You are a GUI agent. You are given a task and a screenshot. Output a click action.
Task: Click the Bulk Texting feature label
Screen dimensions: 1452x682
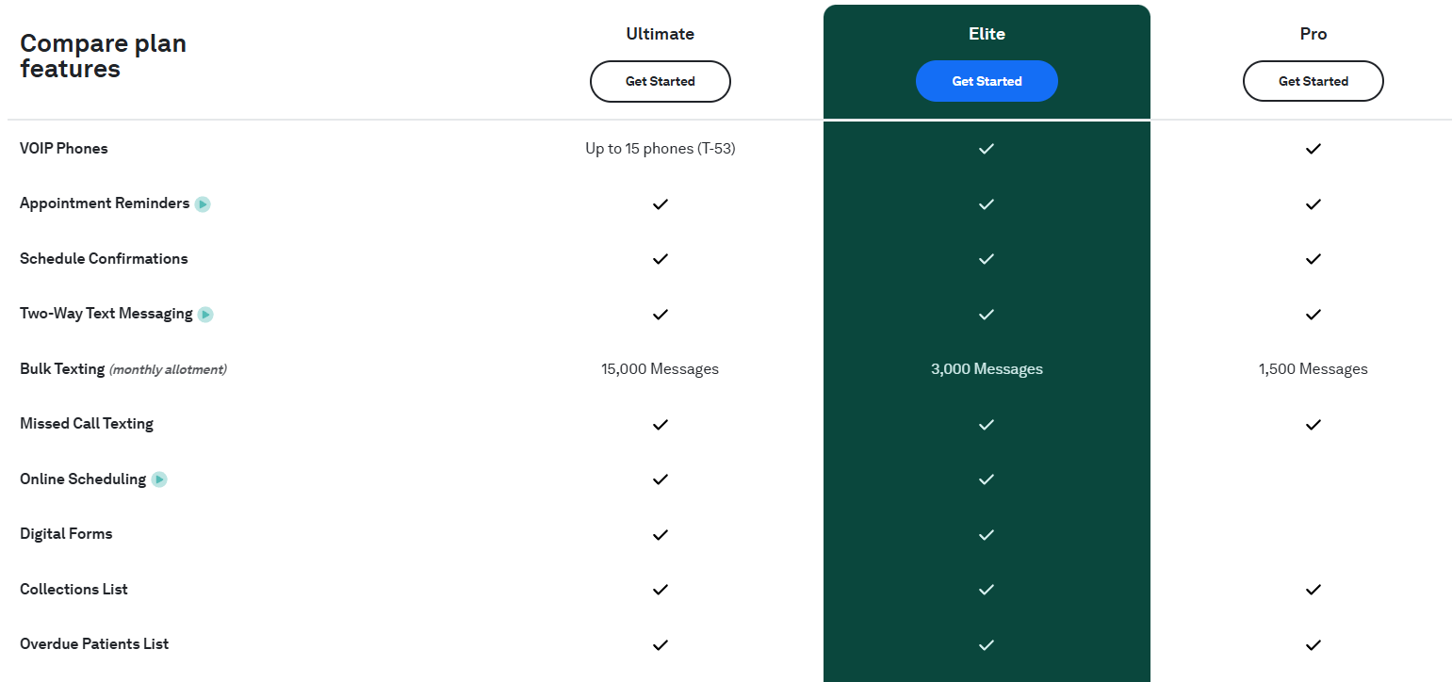point(62,369)
